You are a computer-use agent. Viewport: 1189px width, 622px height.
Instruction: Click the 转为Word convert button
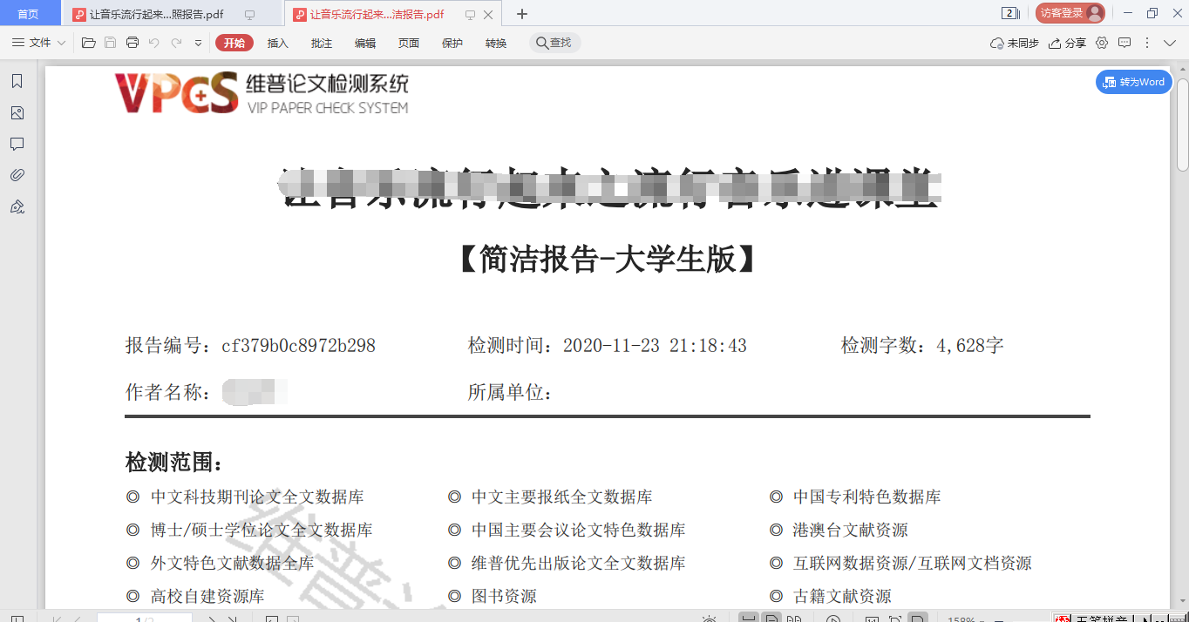point(1134,82)
